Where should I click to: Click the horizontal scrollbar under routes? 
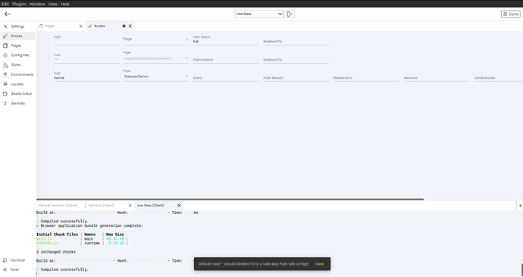(230, 199)
